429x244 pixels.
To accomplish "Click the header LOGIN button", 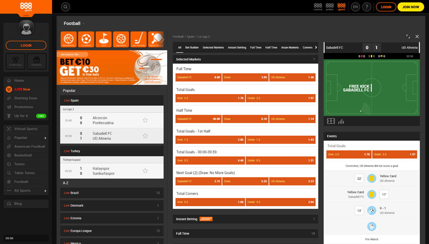I will [x=386, y=7].
